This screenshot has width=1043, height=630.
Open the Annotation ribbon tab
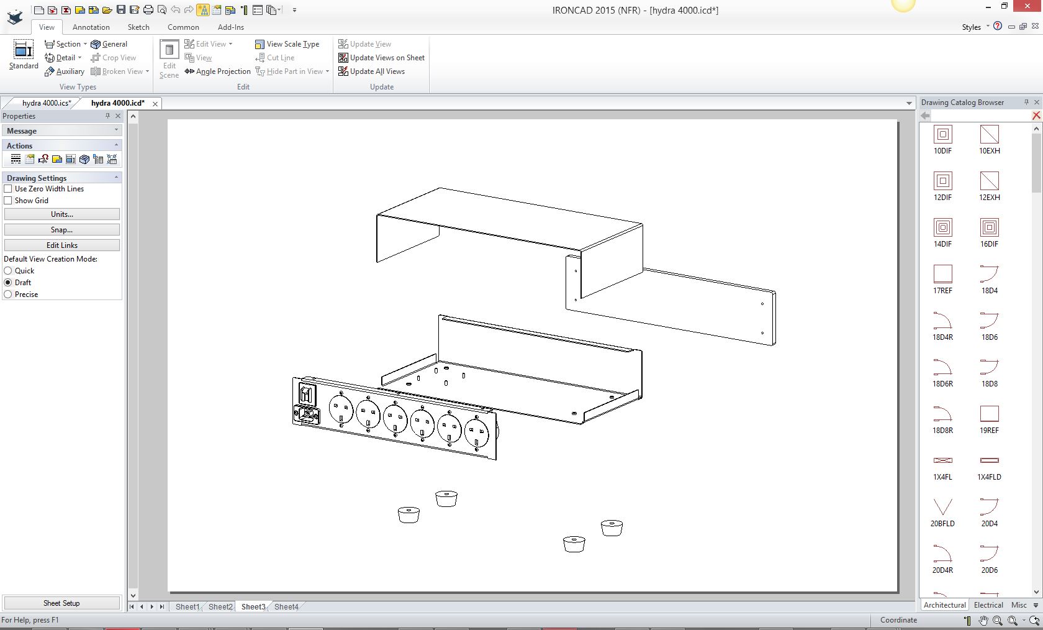[x=91, y=27]
